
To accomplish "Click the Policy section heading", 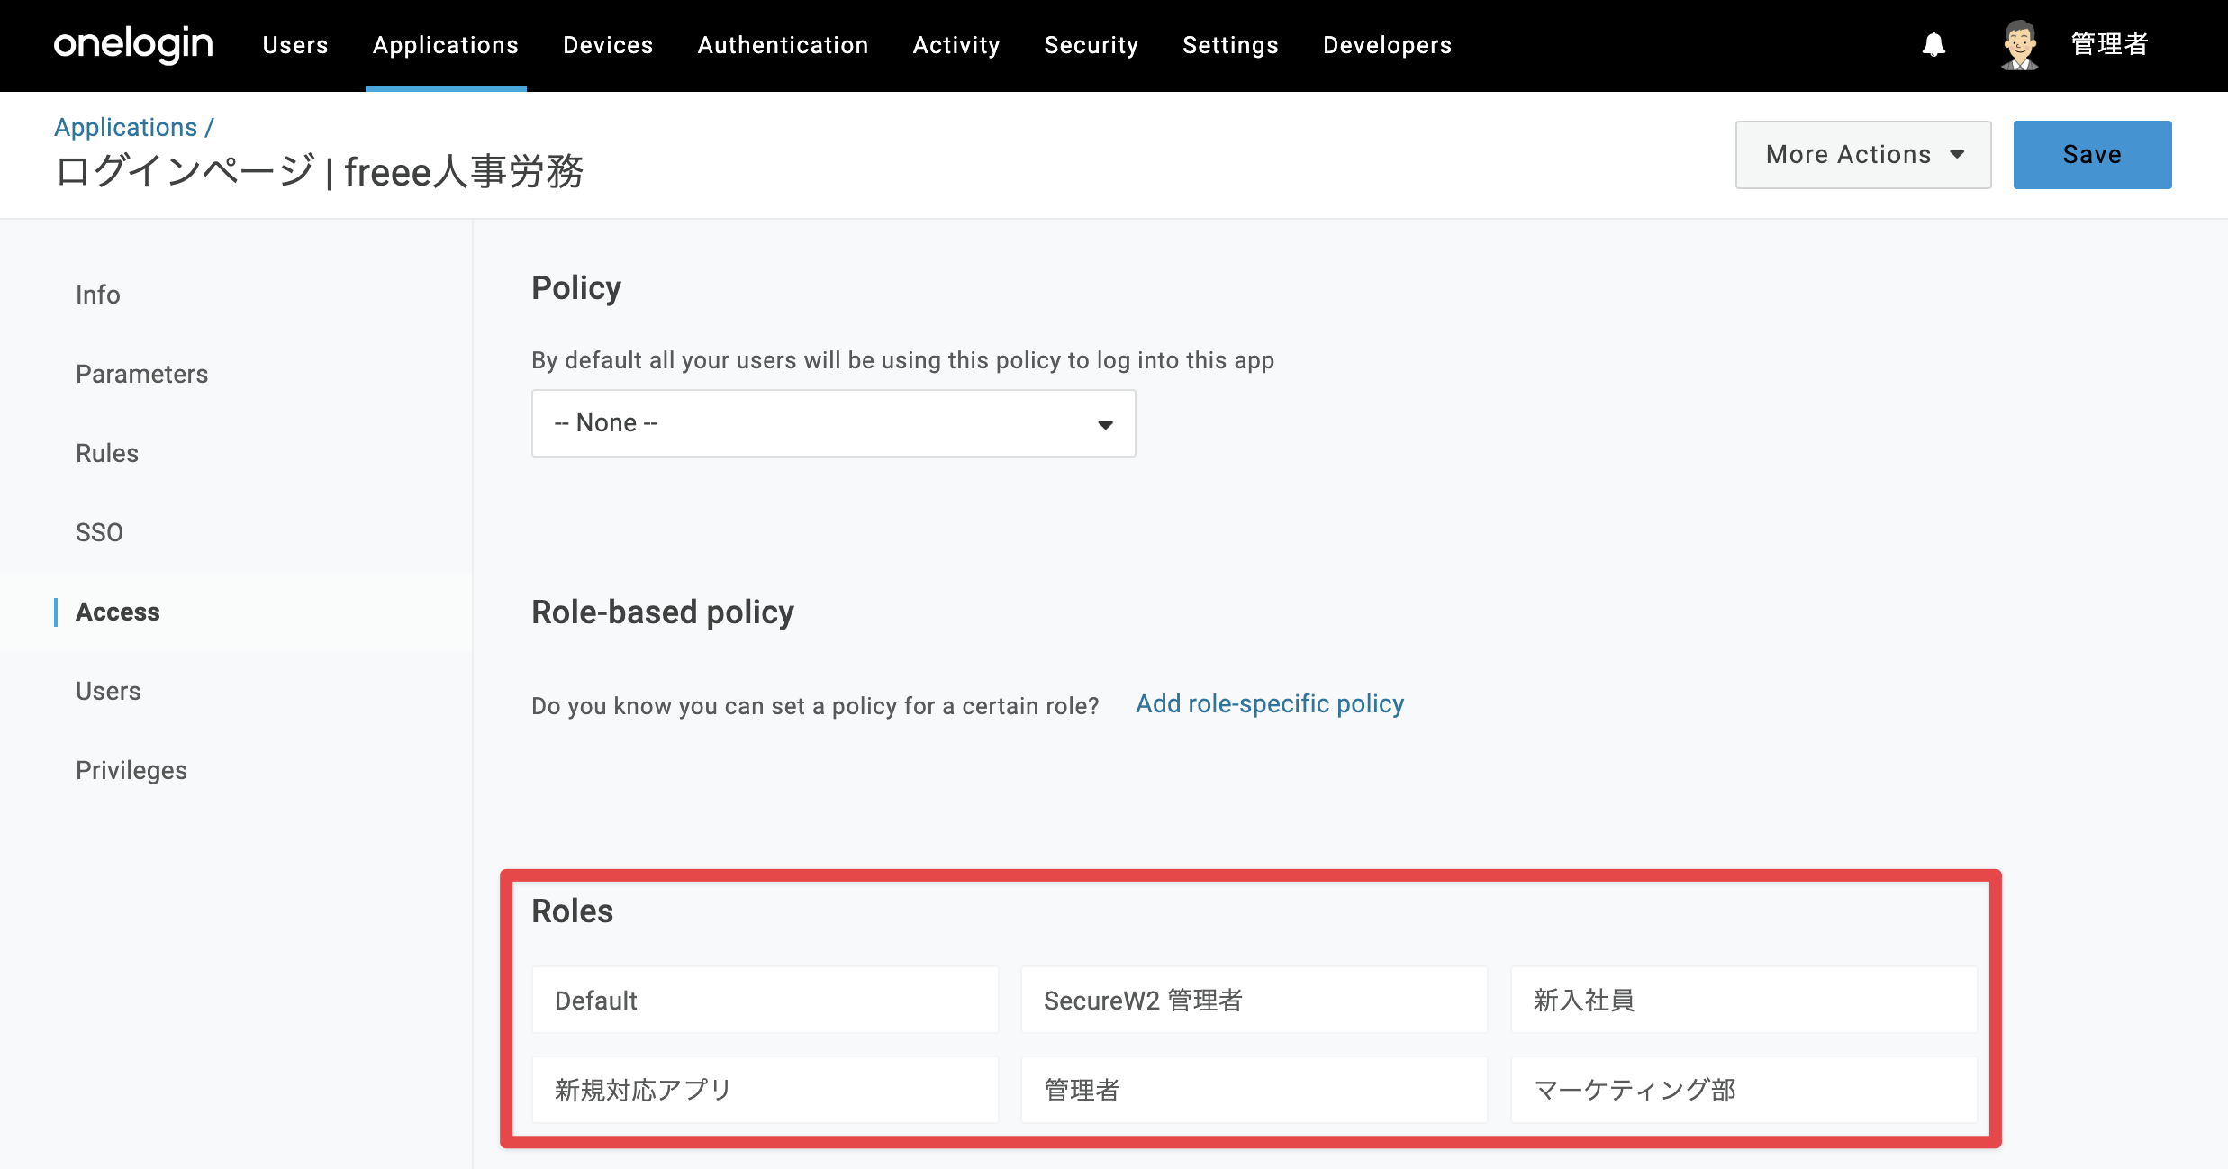I will [x=576, y=288].
